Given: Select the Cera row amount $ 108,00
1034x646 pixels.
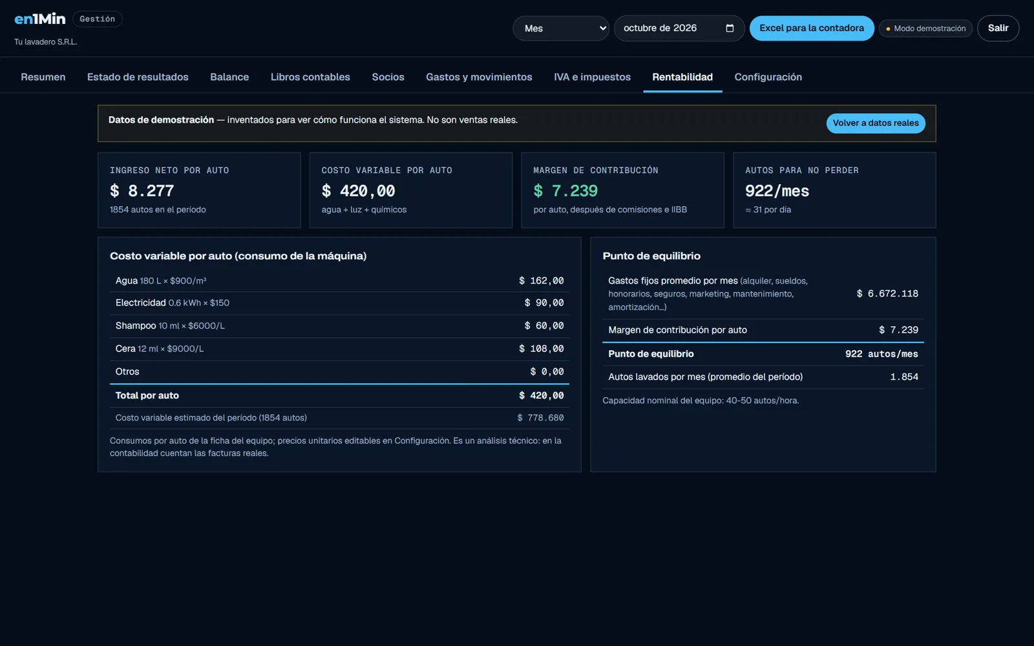Looking at the screenshot, I should tap(542, 349).
